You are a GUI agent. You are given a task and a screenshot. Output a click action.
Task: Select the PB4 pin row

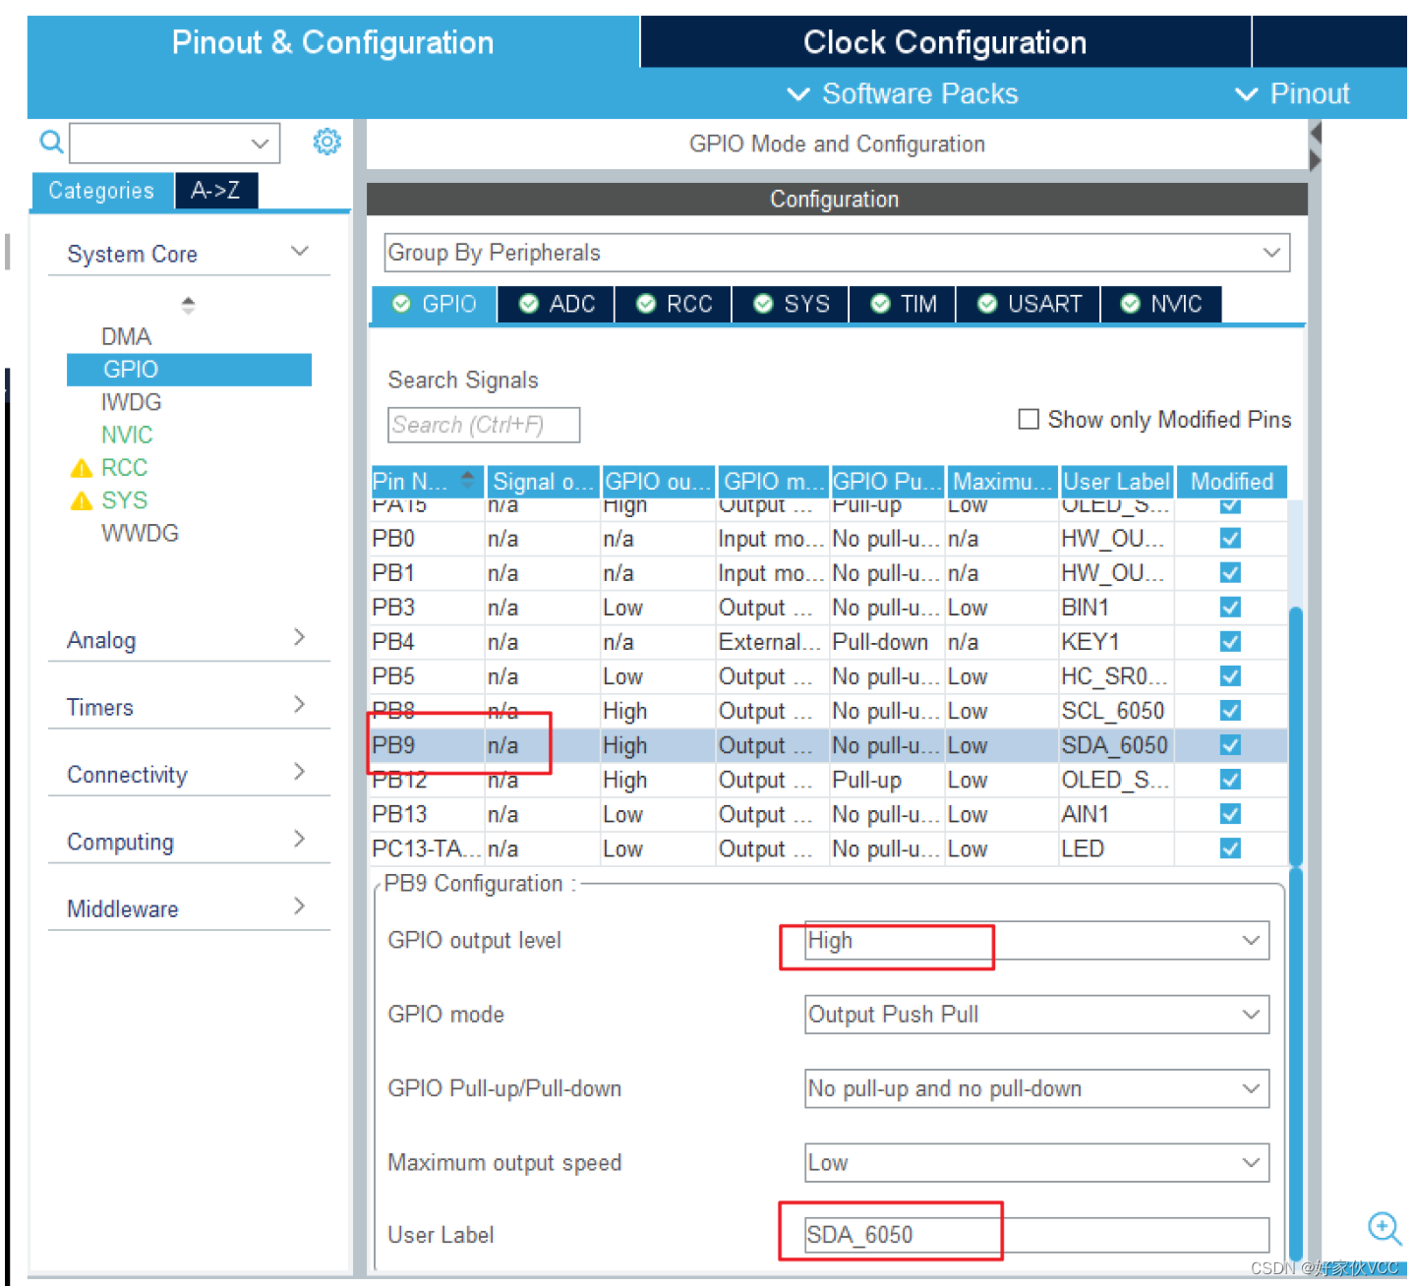point(829,642)
